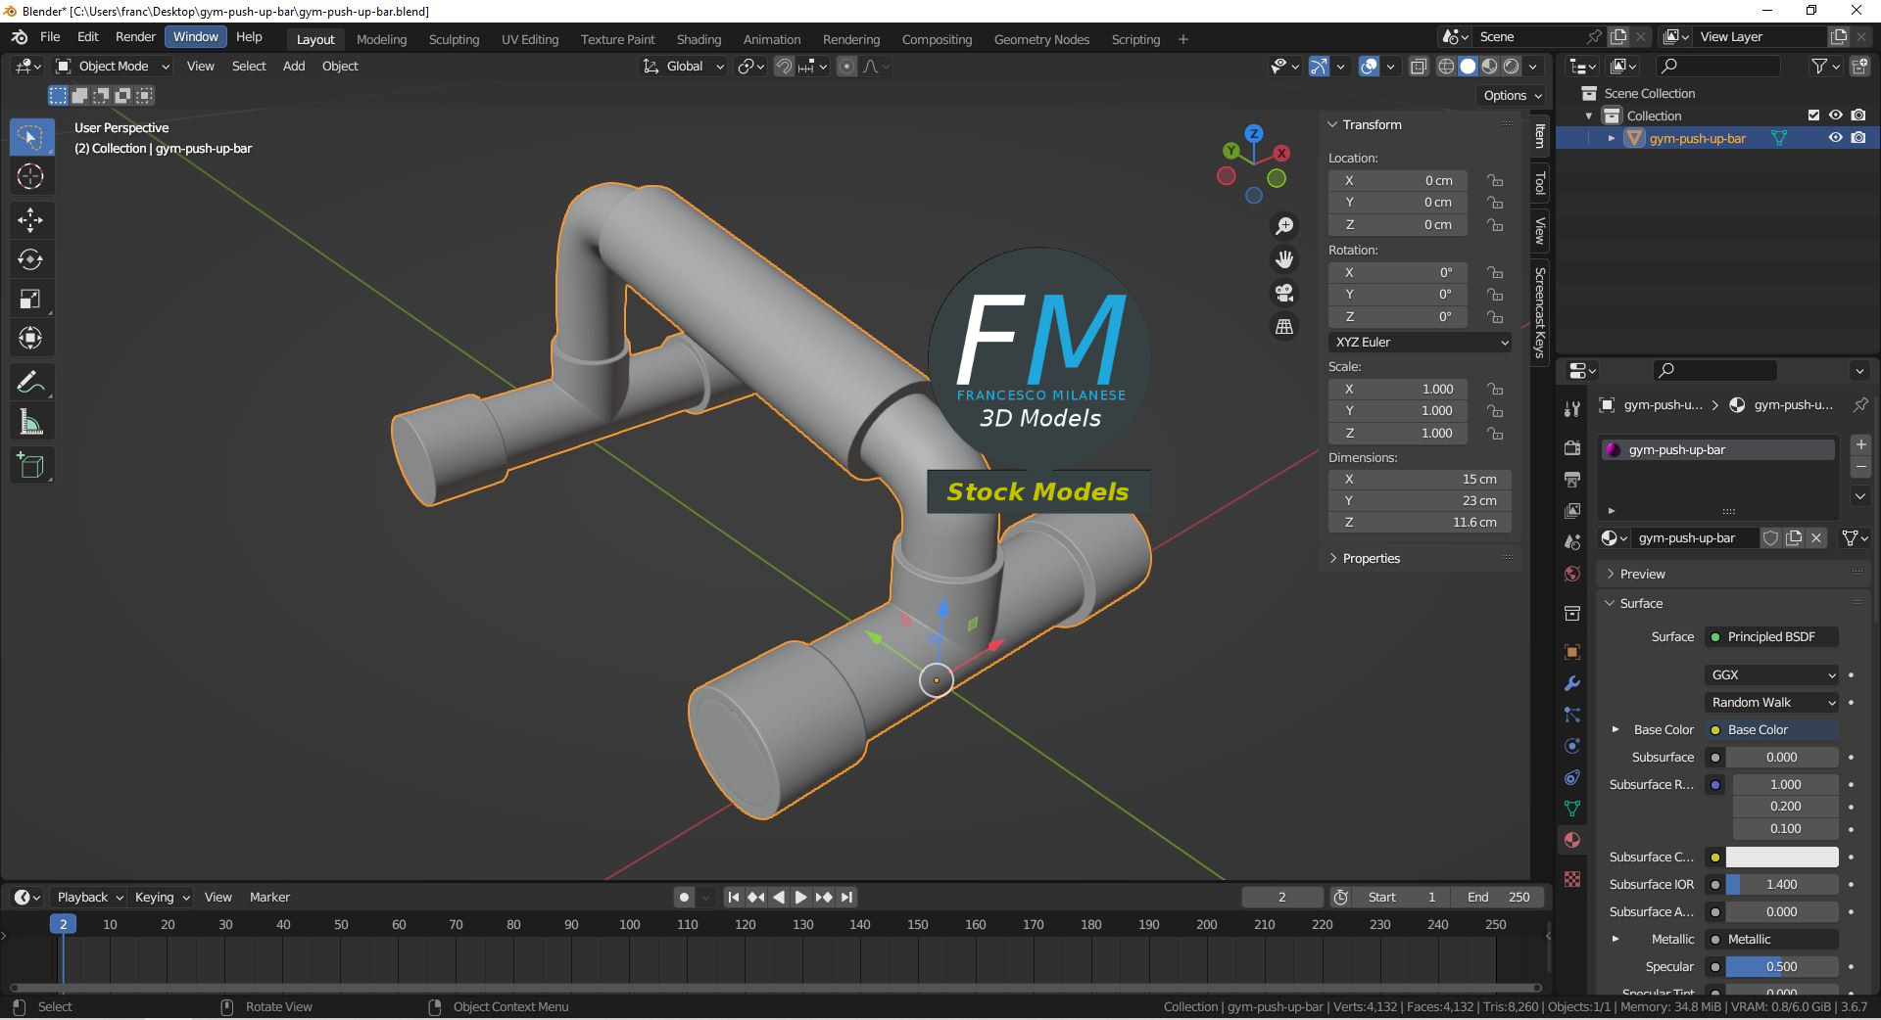1881x1020 pixels.
Task: Expand the Properties panel in sidebar
Action: (1372, 558)
